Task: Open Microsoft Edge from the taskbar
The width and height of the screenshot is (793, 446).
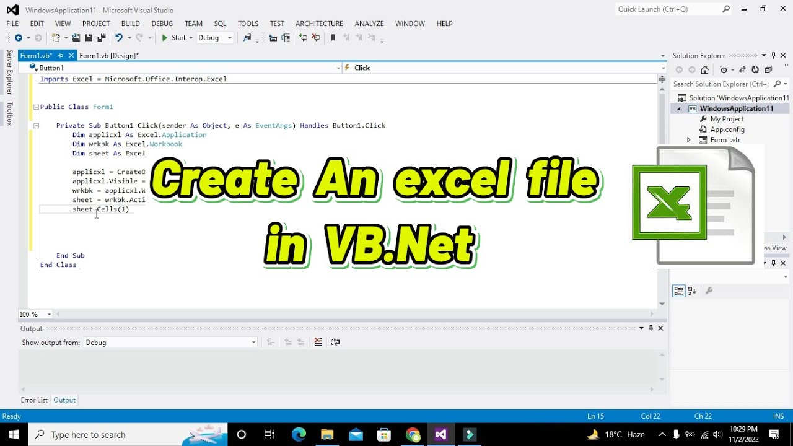Action: (299, 434)
